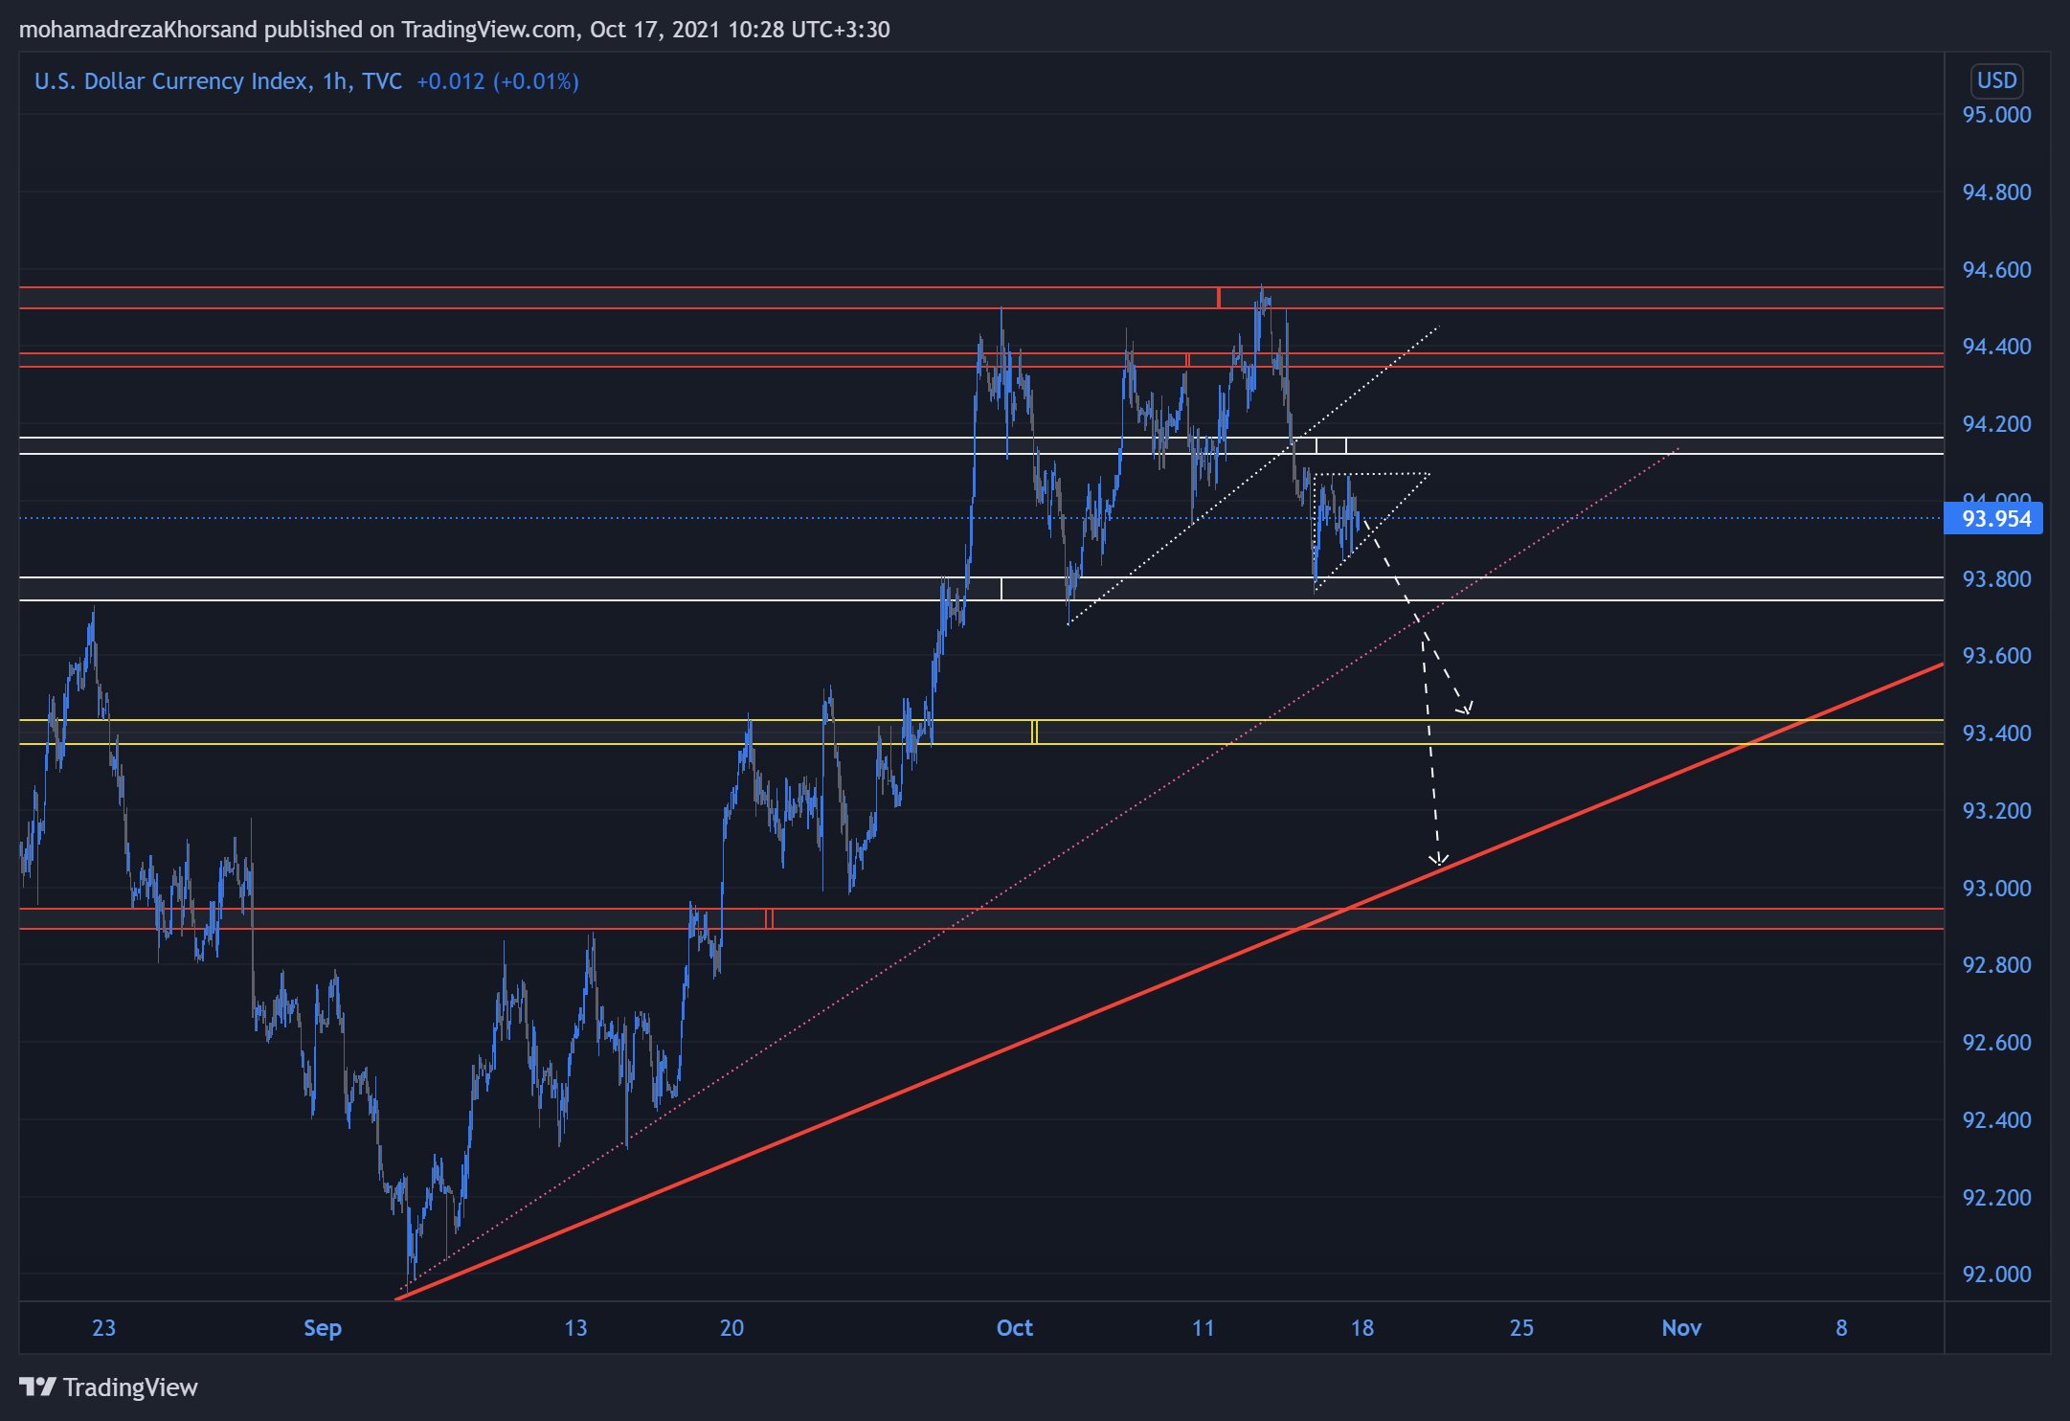Click the 25 date label on time axis
This screenshot has width=2070, height=1421.
click(1521, 1328)
